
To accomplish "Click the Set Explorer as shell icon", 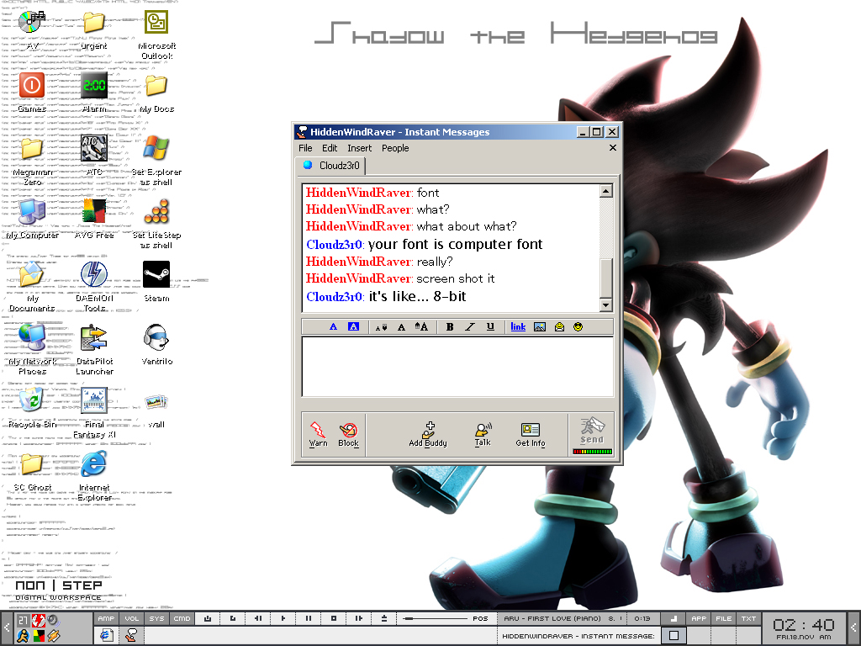I will pyautogui.click(x=156, y=161).
